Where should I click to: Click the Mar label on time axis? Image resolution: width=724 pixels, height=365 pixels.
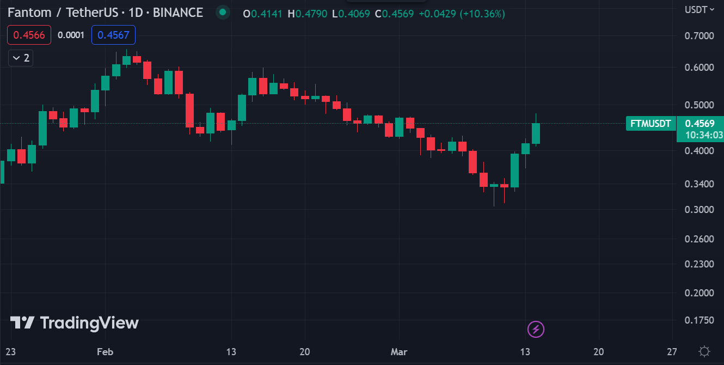(400, 351)
